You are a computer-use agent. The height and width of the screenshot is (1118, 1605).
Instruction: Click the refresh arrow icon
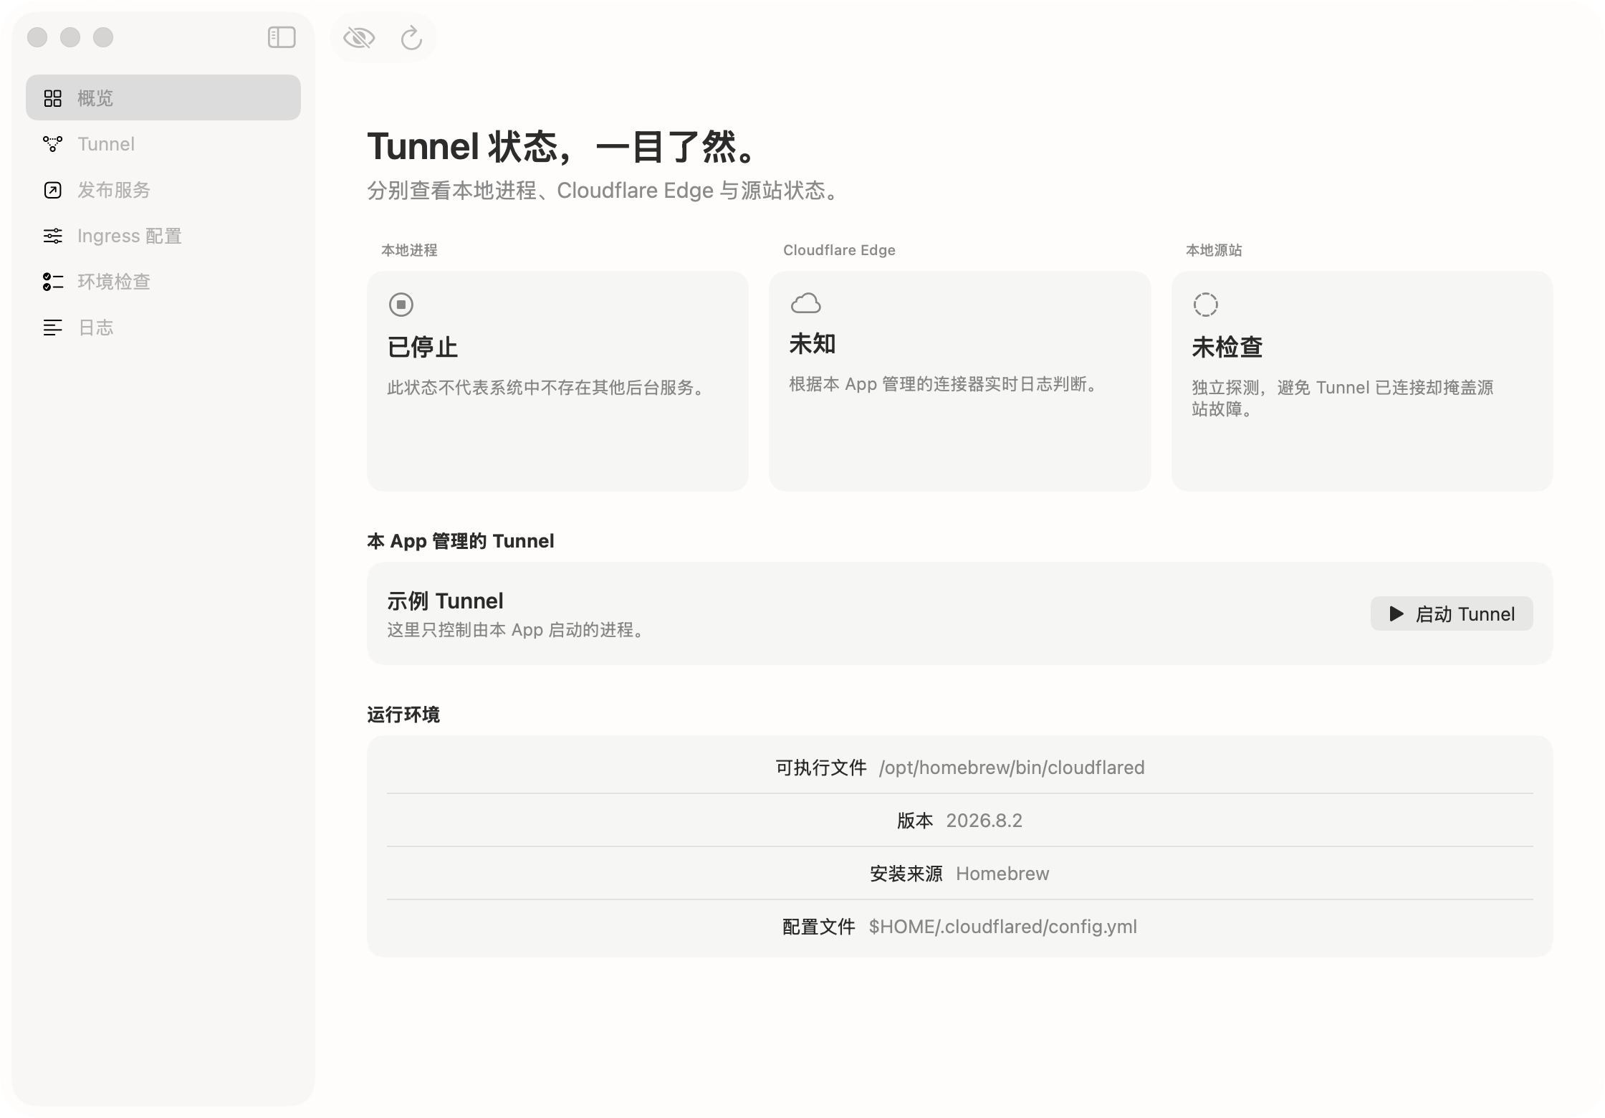[411, 37]
